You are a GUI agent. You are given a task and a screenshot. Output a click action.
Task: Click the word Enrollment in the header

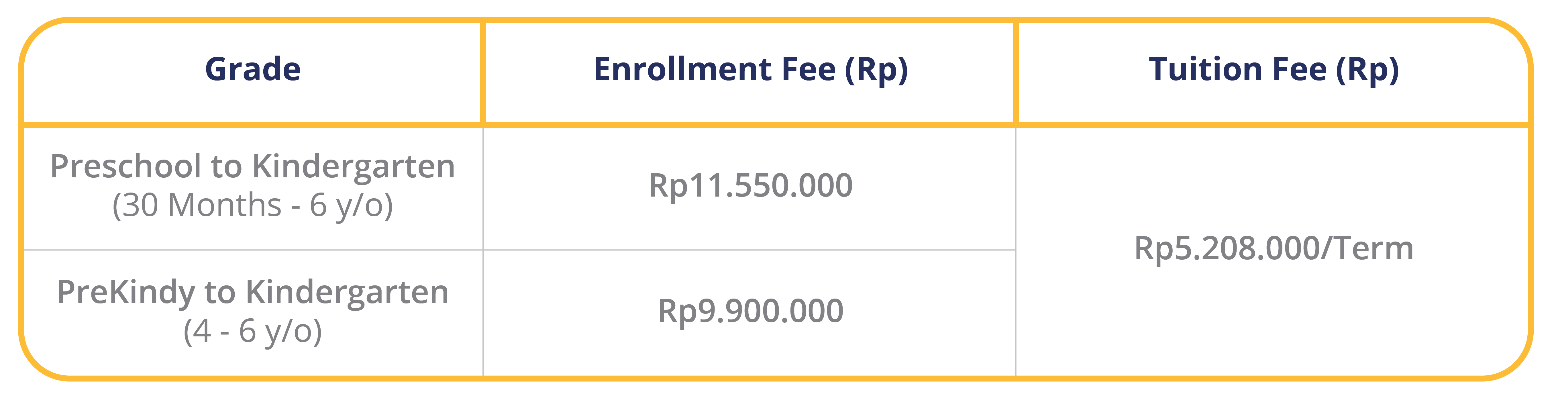[683, 69]
